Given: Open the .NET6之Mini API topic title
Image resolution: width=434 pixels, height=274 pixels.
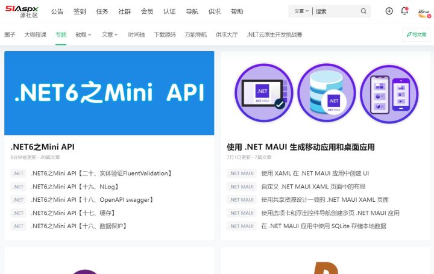Looking at the screenshot, I should click(42, 147).
